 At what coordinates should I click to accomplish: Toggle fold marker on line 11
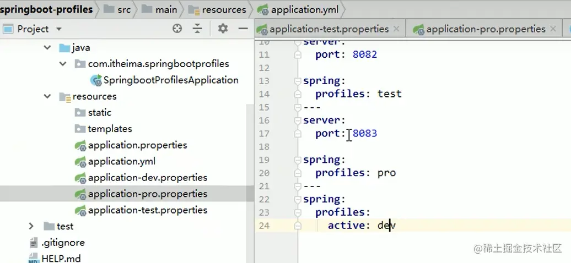(x=298, y=55)
